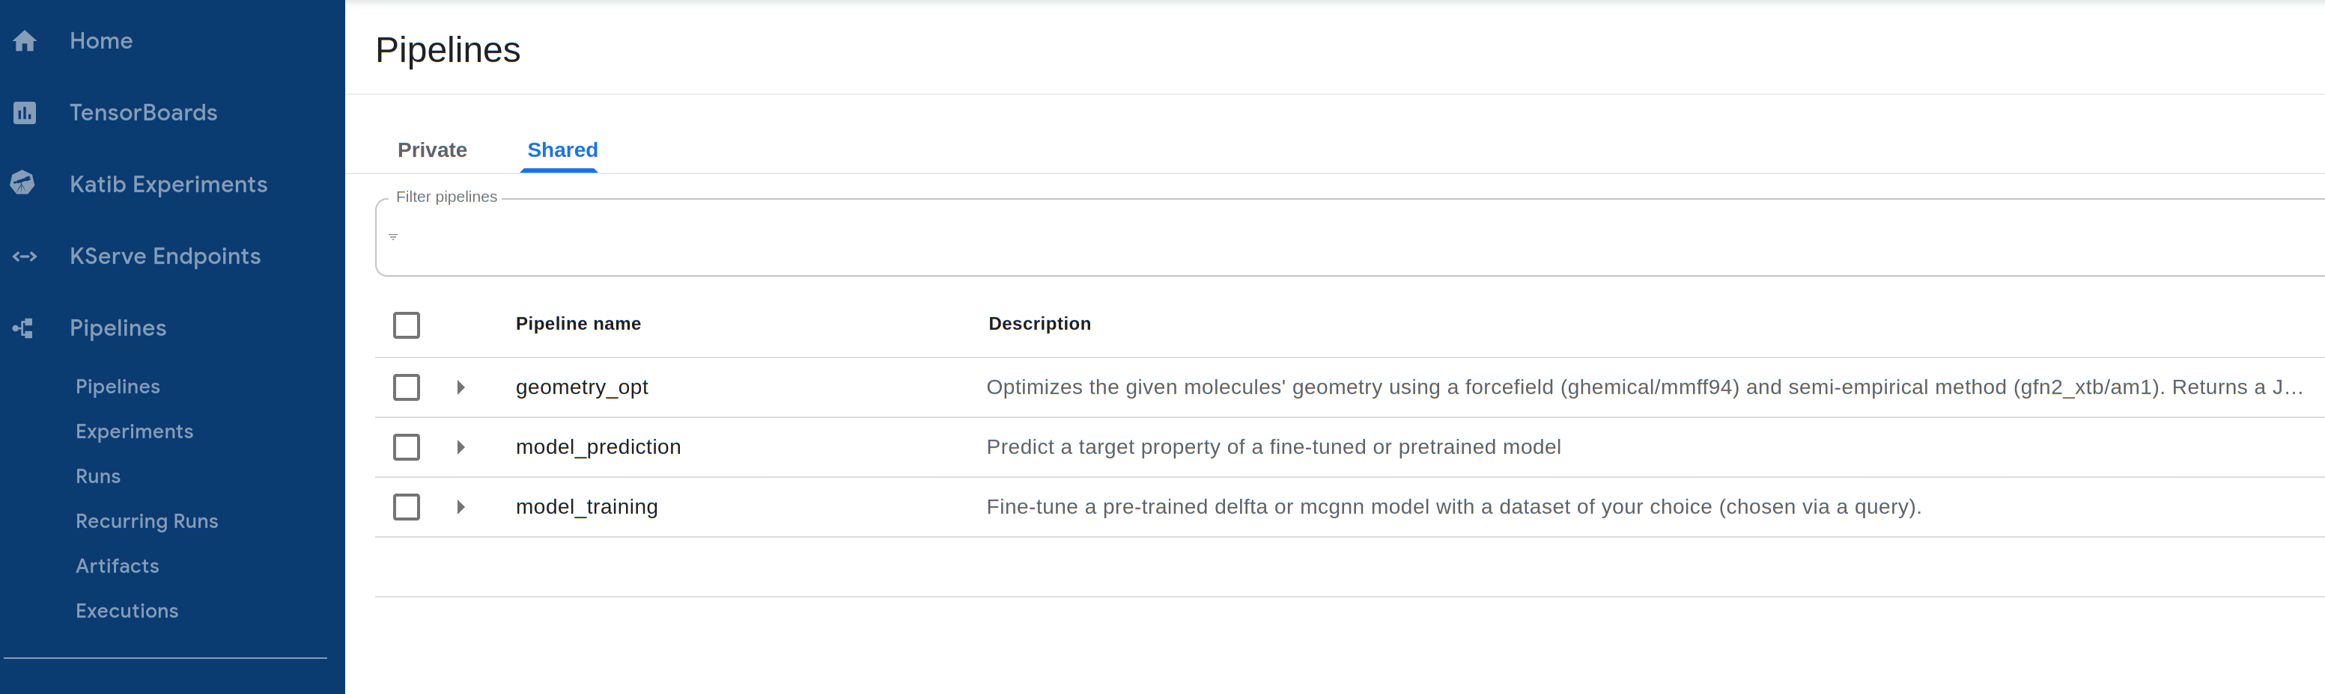The height and width of the screenshot is (694, 2325).
Task: Check the model_prediction row checkbox
Action: [406, 447]
